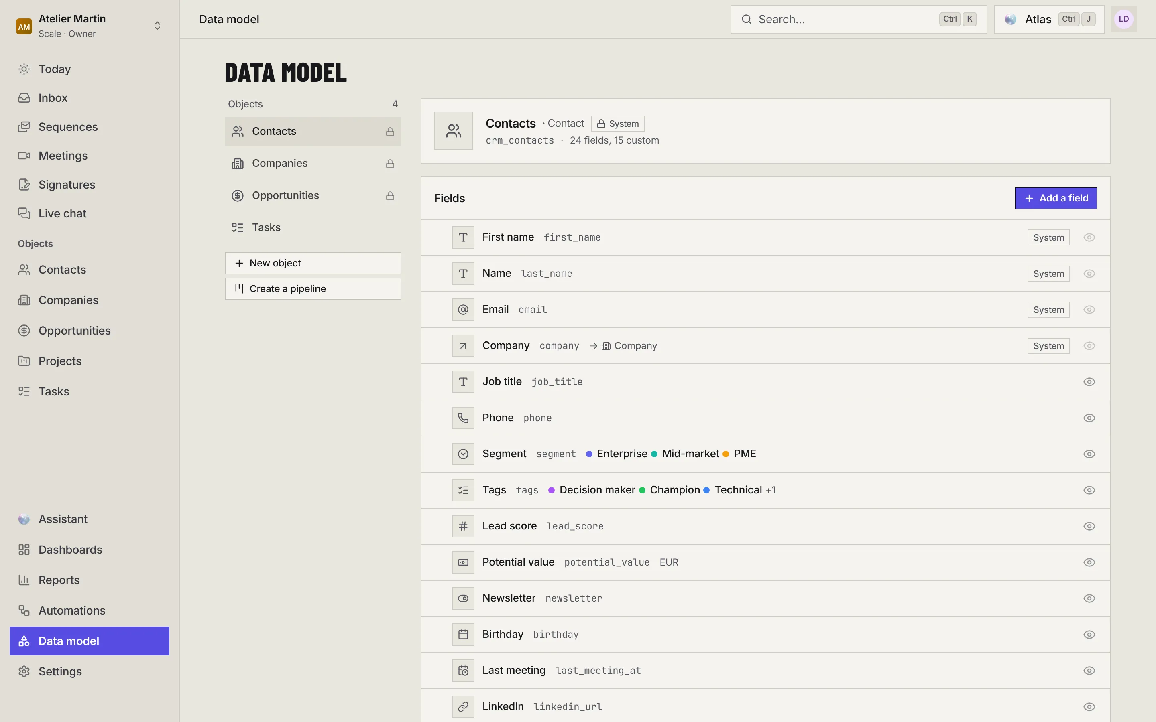Toggle visibility of Phone field
The height and width of the screenshot is (722, 1156).
[x=1089, y=418]
